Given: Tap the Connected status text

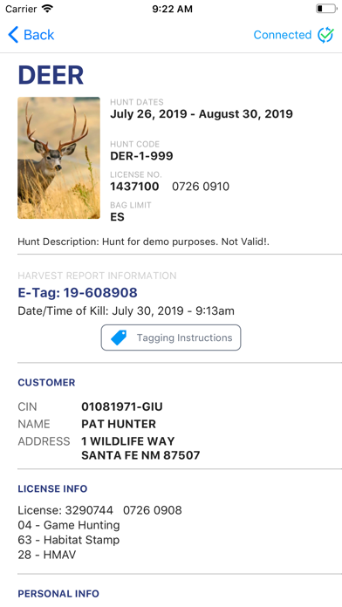Looking at the screenshot, I should point(283,35).
